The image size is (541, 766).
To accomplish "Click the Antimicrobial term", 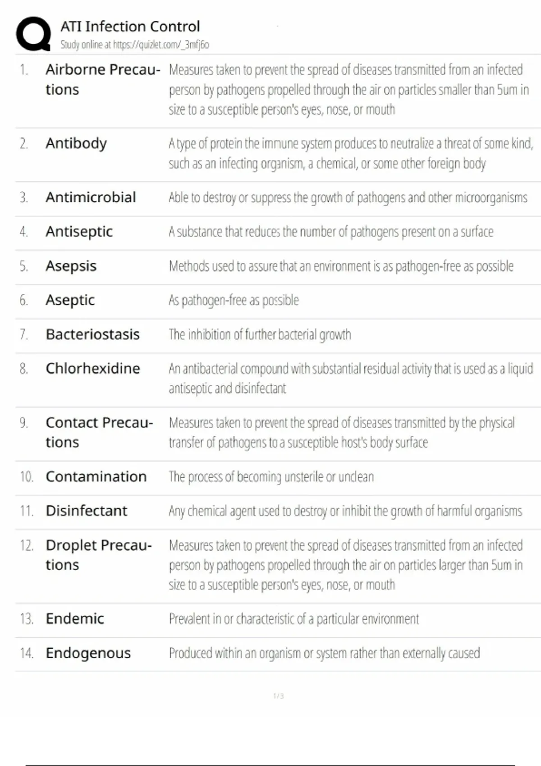I will [x=91, y=197].
